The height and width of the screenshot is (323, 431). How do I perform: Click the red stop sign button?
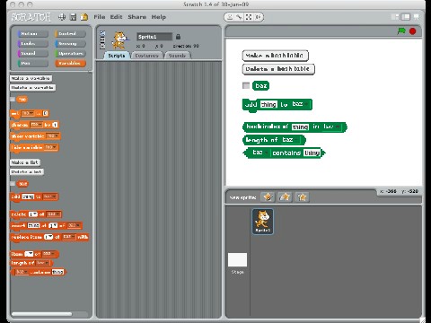pyautogui.click(x=413, y=31)
